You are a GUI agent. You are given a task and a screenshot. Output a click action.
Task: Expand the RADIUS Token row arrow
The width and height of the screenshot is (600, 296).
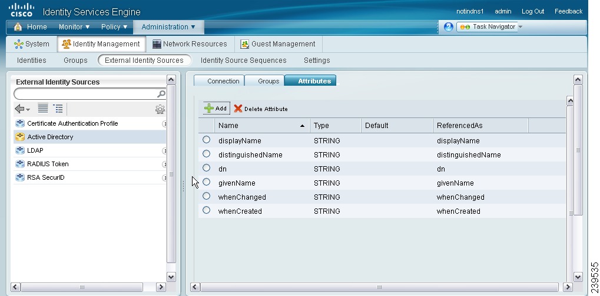(164, 164)
